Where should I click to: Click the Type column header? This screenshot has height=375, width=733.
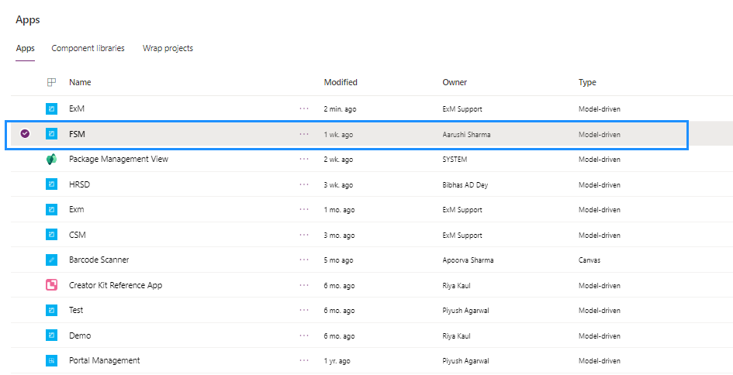click(x=587, y=82)
